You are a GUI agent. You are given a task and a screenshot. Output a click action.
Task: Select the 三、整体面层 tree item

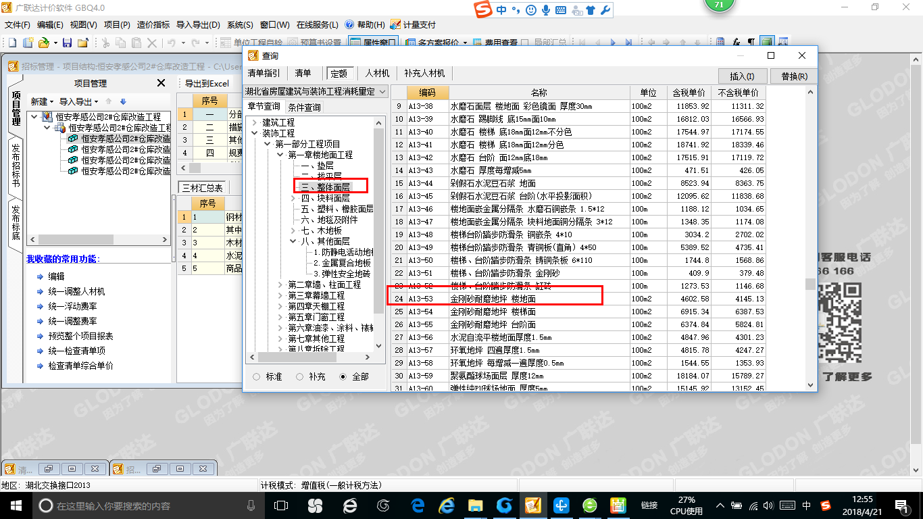(x=326, y=187)
